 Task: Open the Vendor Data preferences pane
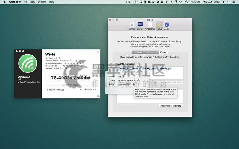pos(150,26)
